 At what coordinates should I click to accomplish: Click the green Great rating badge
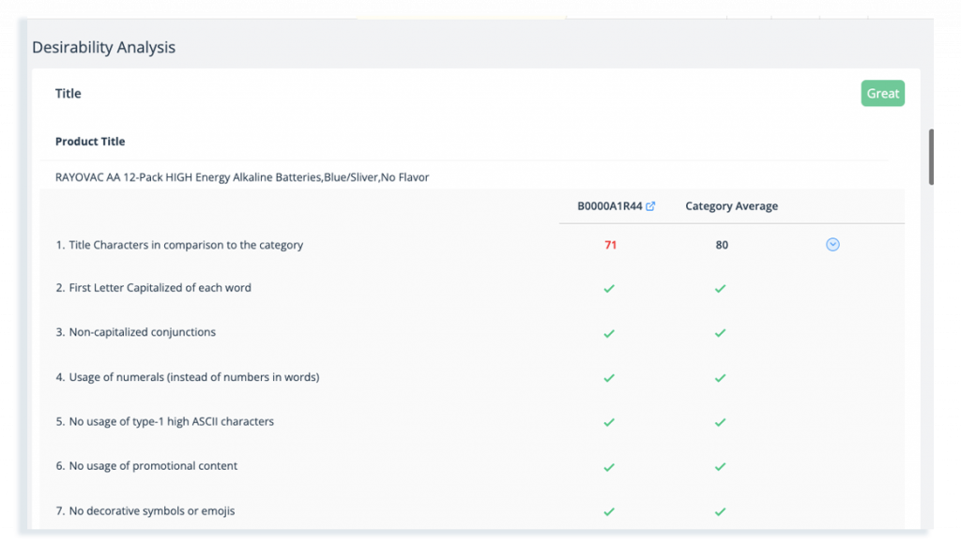click(882, 93)
